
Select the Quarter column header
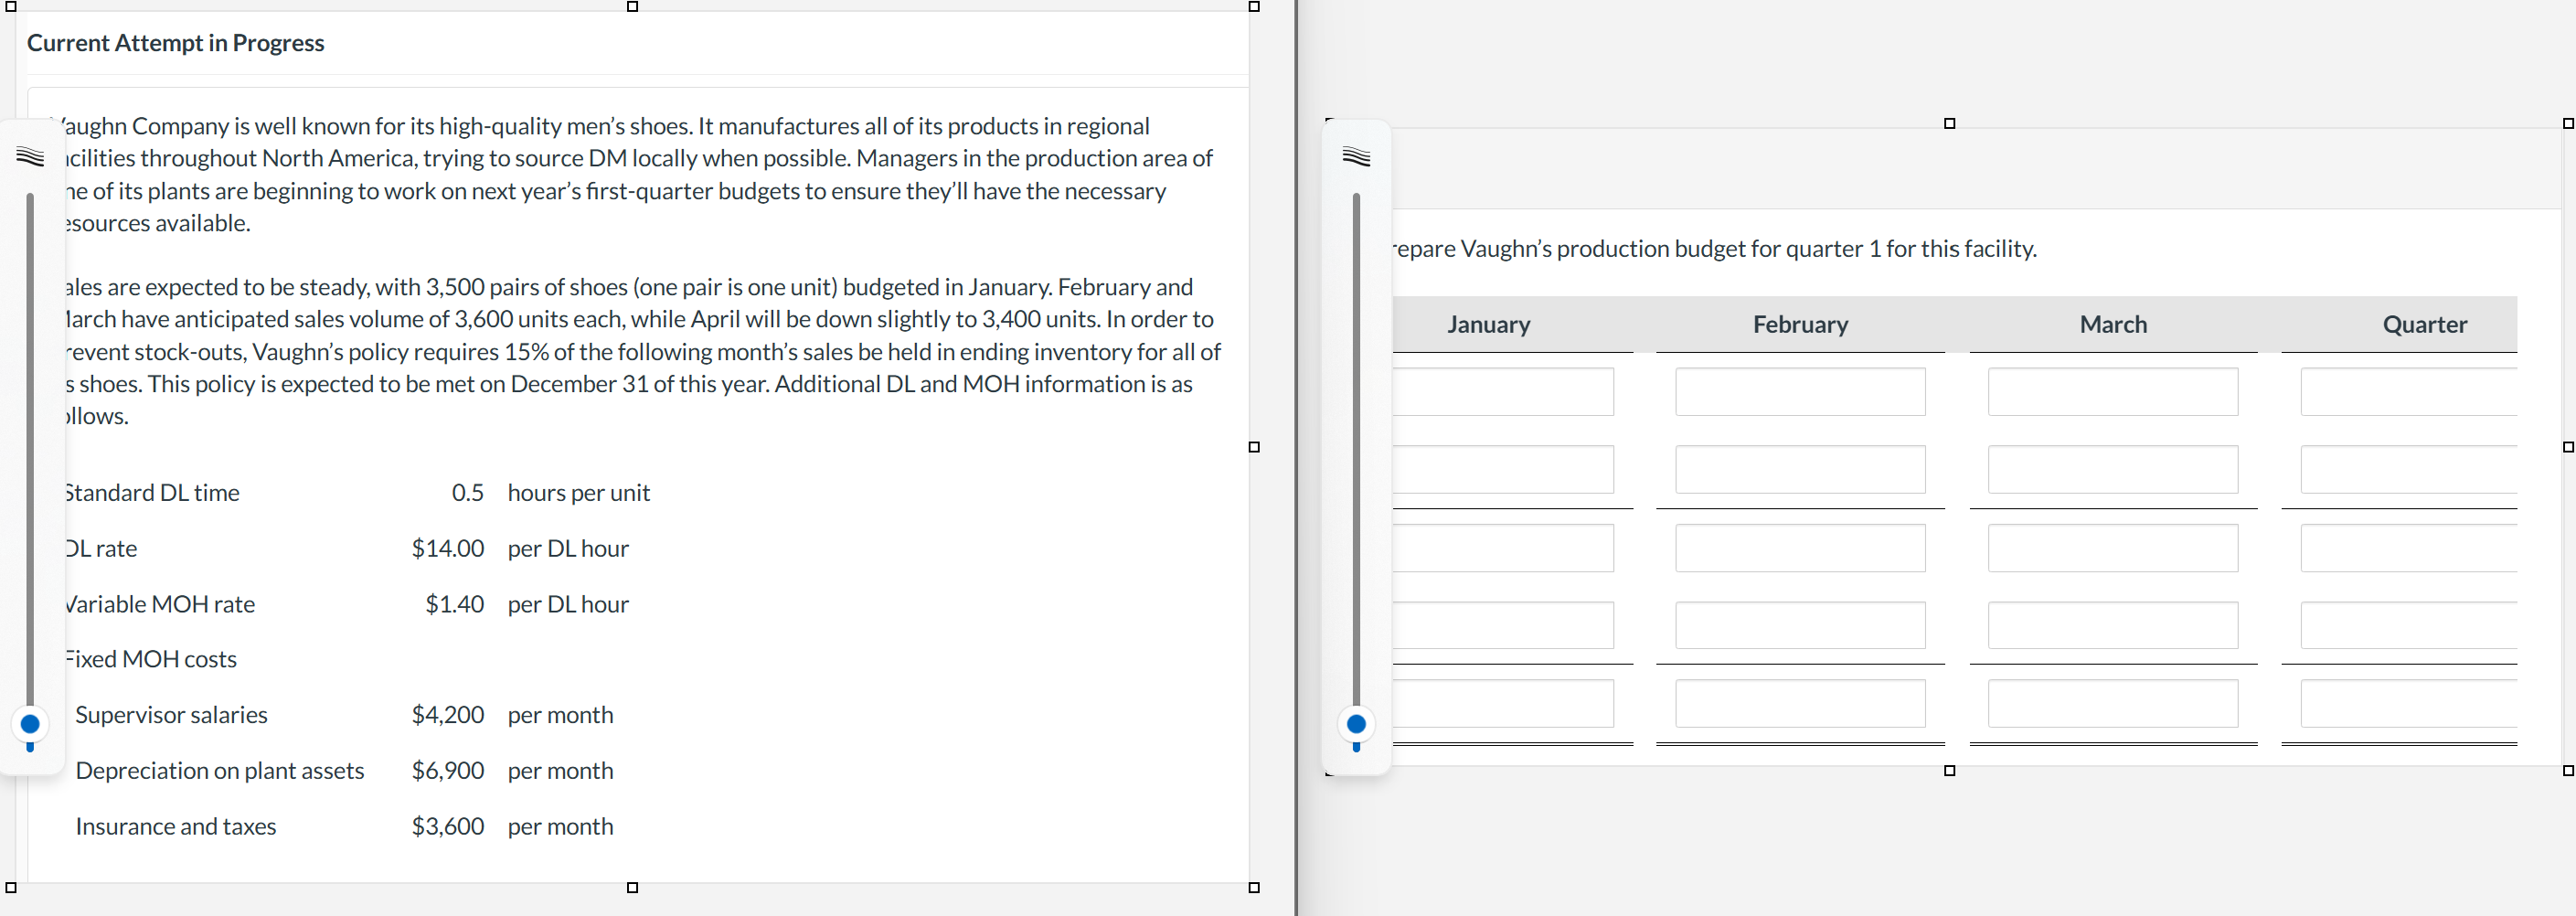click(x=2426, y=323)
